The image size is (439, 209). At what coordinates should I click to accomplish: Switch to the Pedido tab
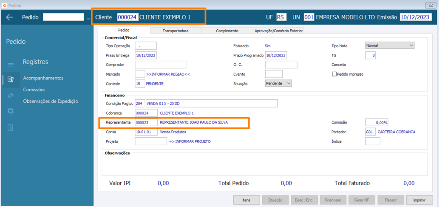pyautogui.click(x=124, y=30)
